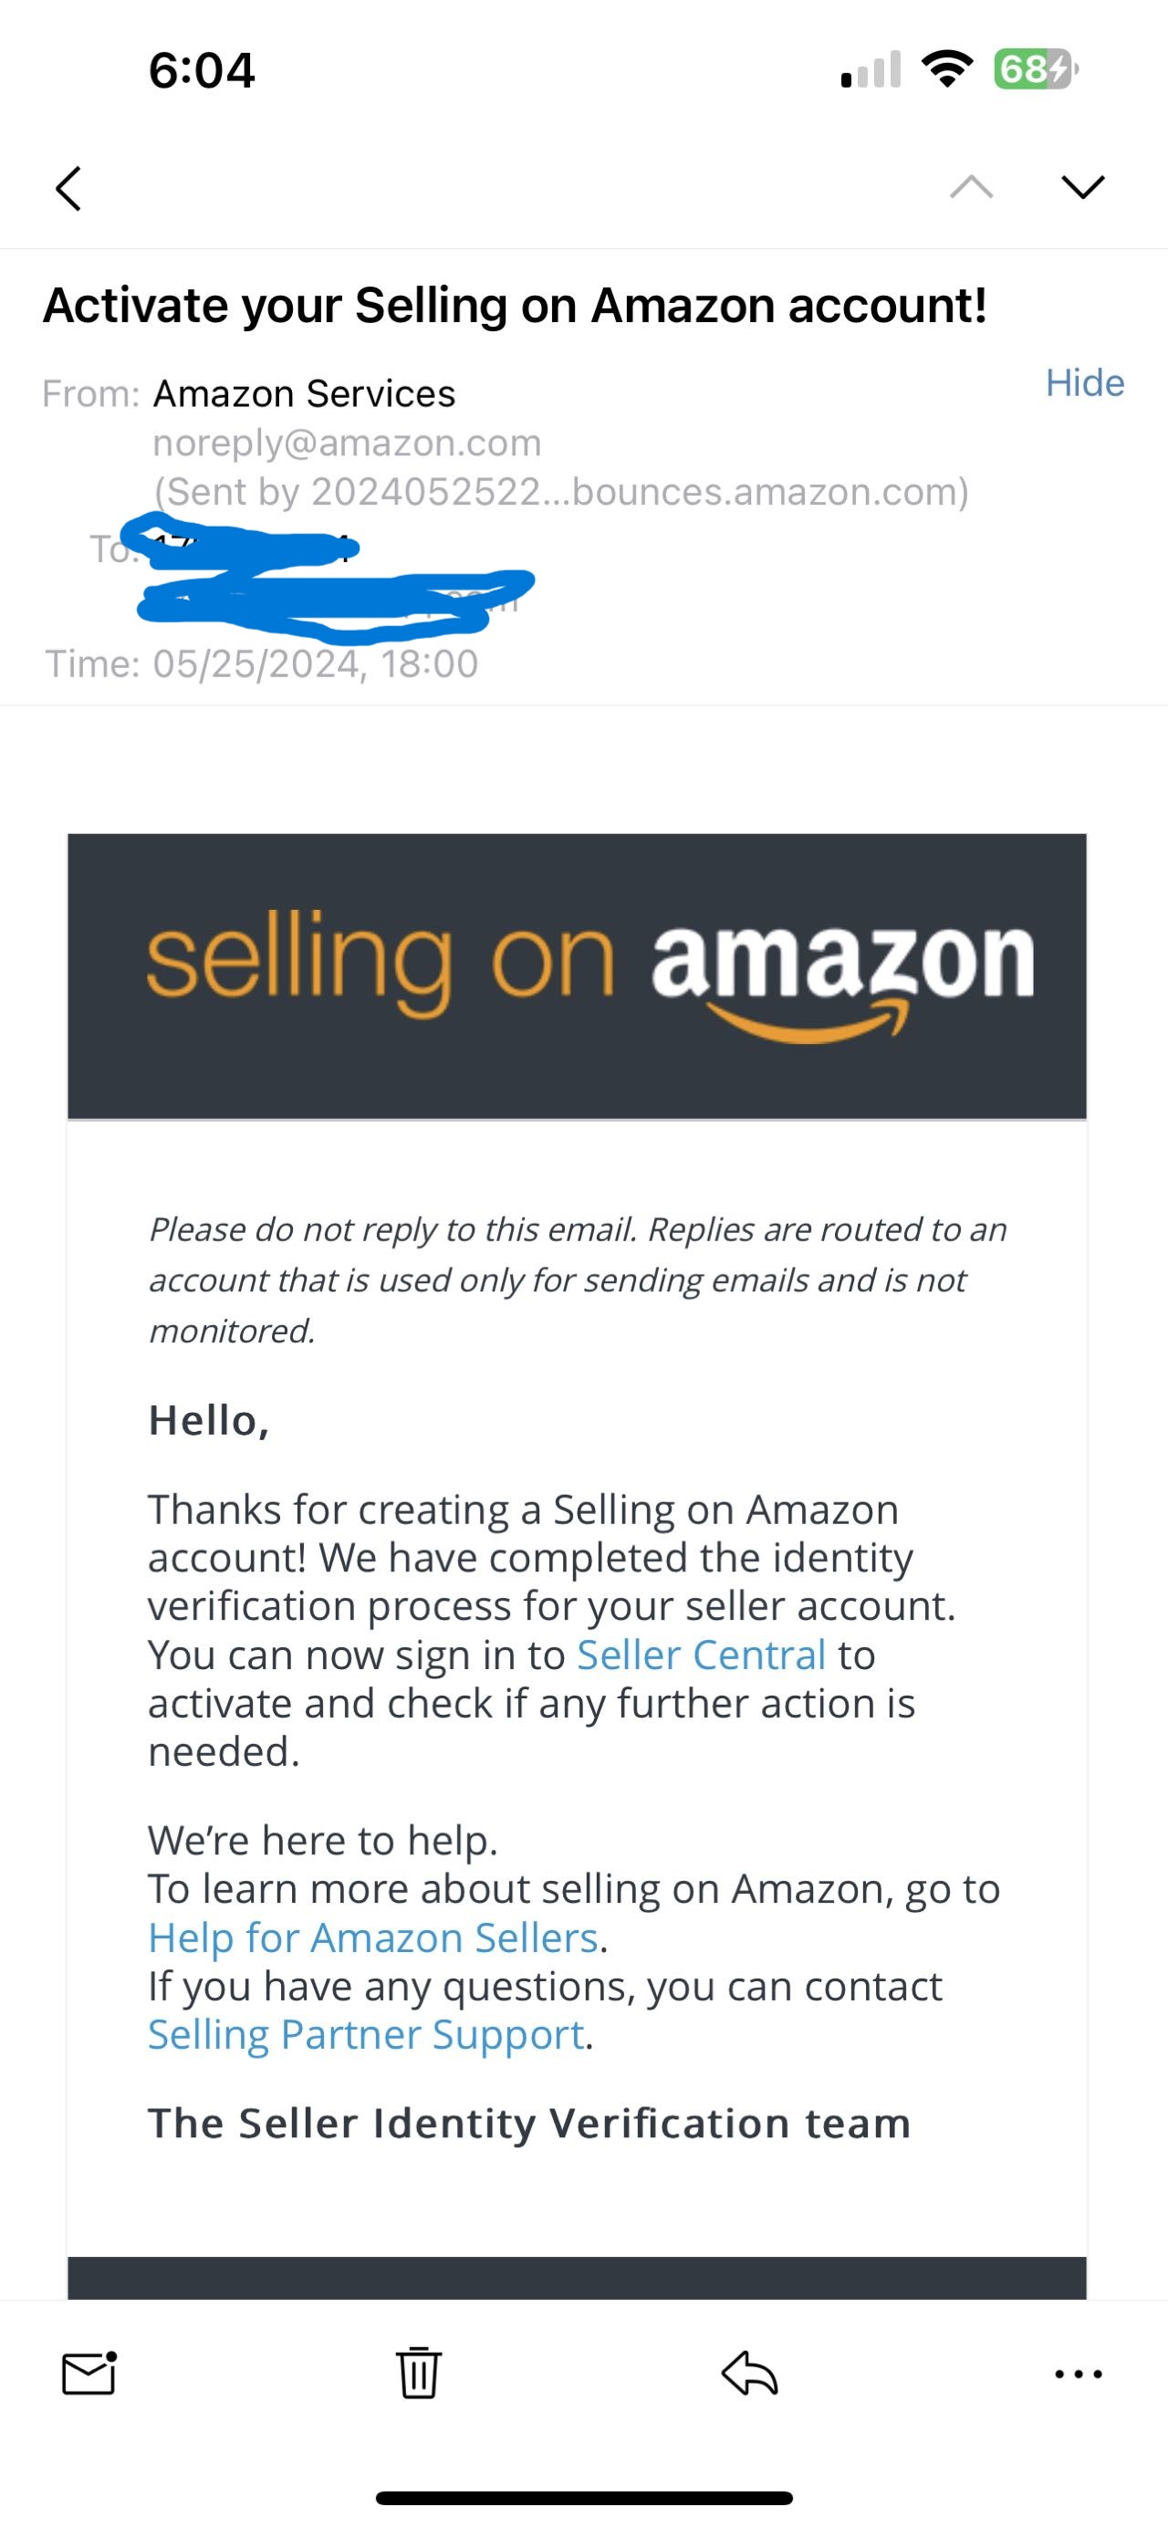Mark email as unread via envelope icon
1168x2527 pixels.
[x=89, y=2374]
